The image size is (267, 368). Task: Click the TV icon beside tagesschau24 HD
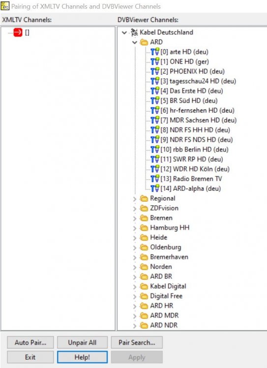155,81
